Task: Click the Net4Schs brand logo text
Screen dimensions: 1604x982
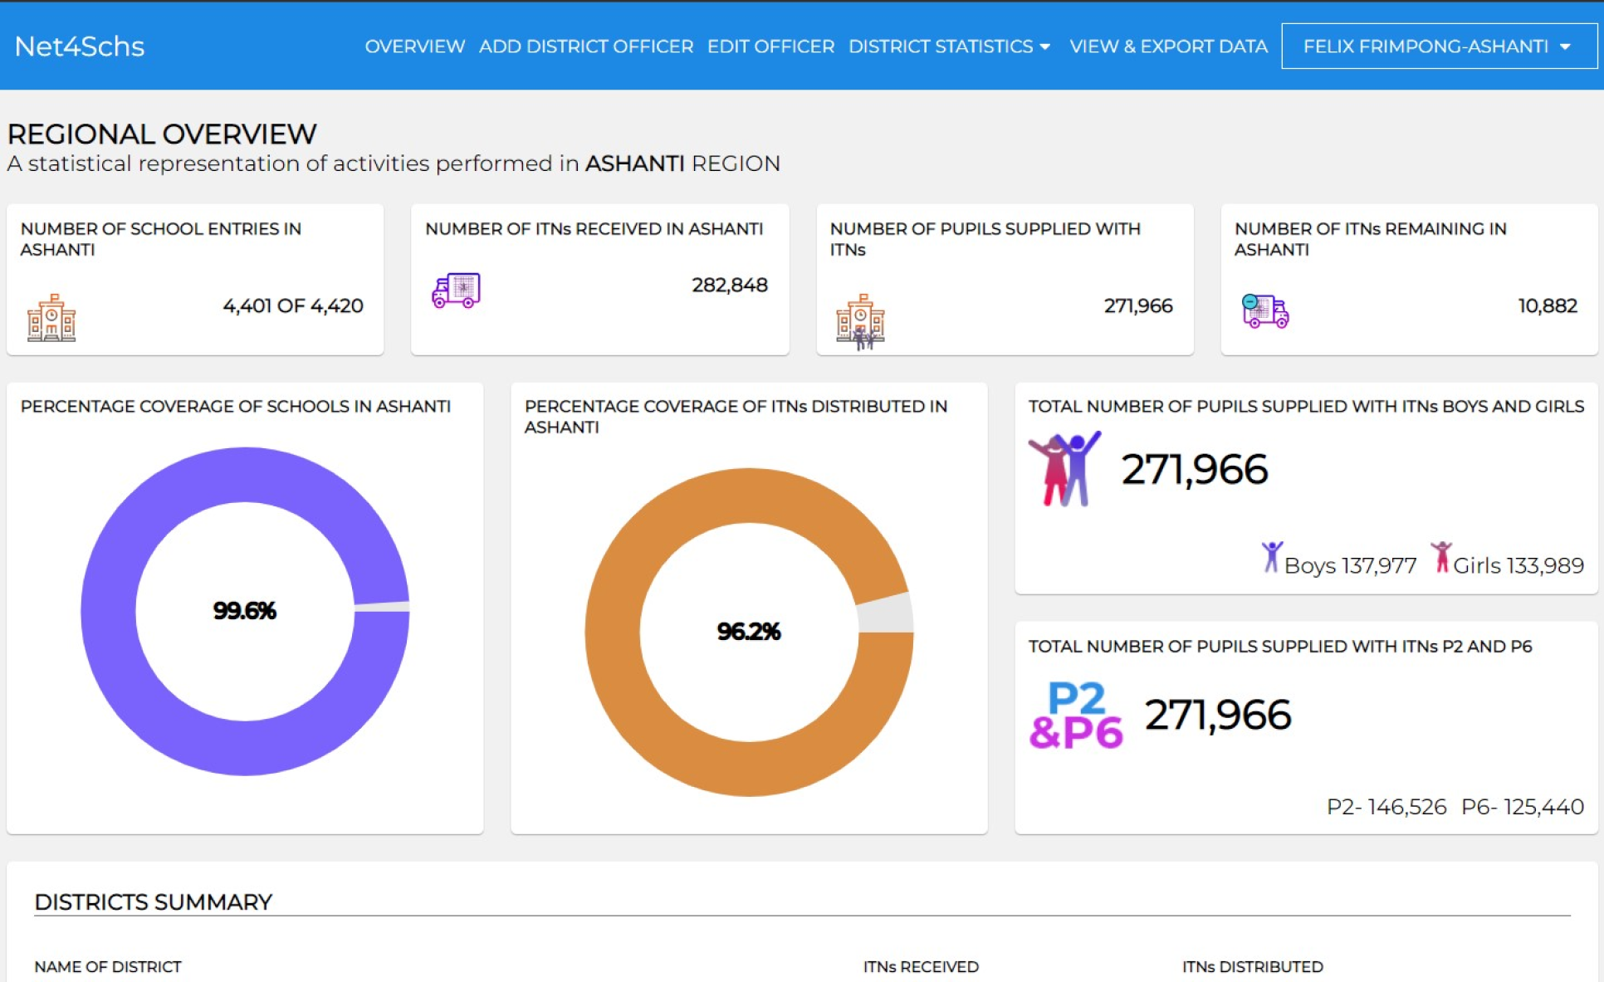Action: 80,46
